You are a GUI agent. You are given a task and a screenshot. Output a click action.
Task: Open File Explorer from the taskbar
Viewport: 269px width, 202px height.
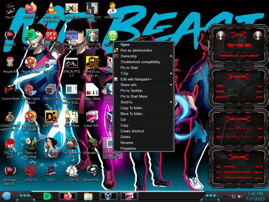tap(88, 196)
